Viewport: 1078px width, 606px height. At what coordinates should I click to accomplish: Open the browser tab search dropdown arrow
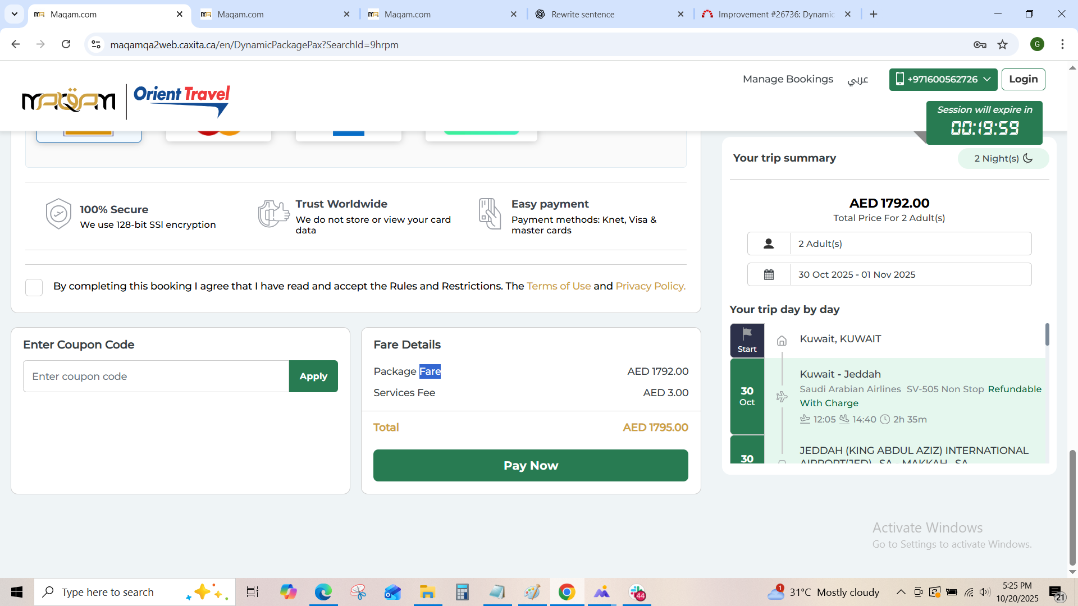(x=14, y=14)
